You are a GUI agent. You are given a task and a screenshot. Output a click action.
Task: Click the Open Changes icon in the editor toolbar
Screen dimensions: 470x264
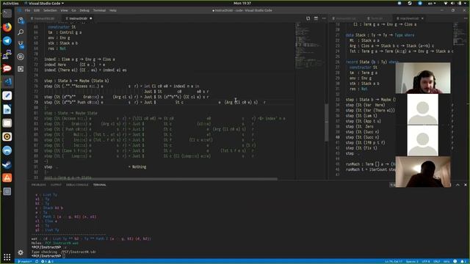(308, 18)
